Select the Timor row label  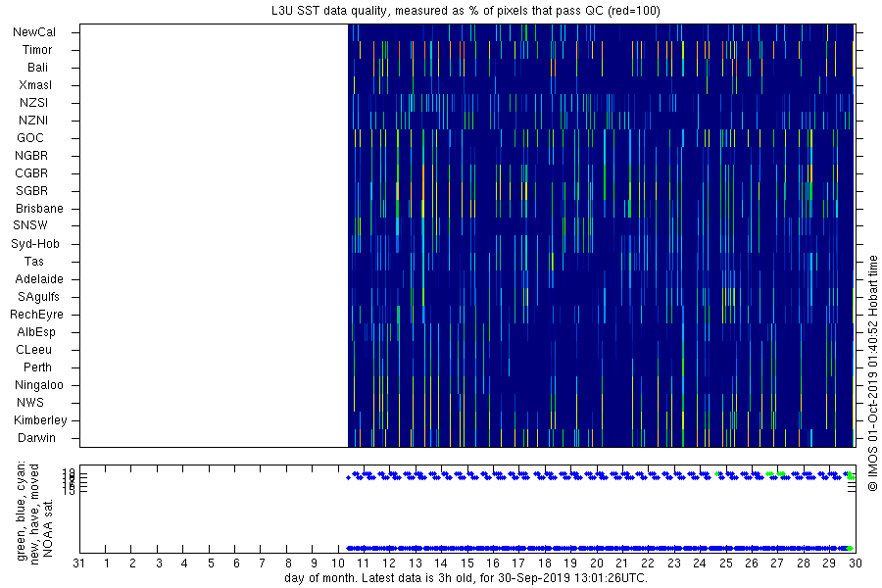37,50
